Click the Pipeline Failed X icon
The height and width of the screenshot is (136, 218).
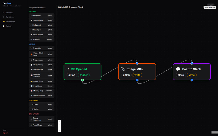[x=31, y=20]
